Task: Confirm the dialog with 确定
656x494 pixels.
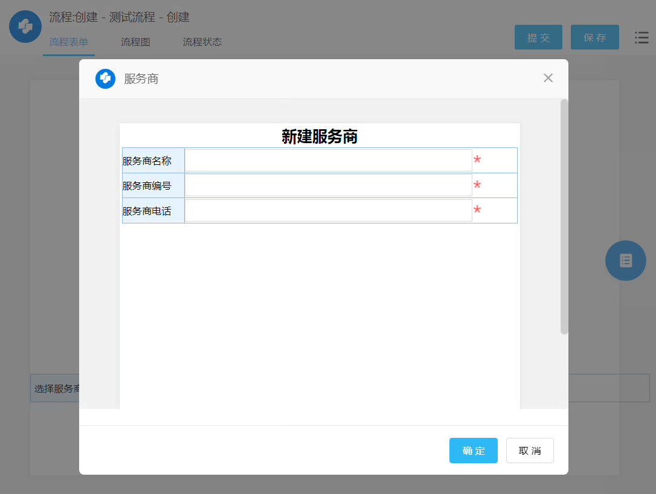Action: [473, 451]
